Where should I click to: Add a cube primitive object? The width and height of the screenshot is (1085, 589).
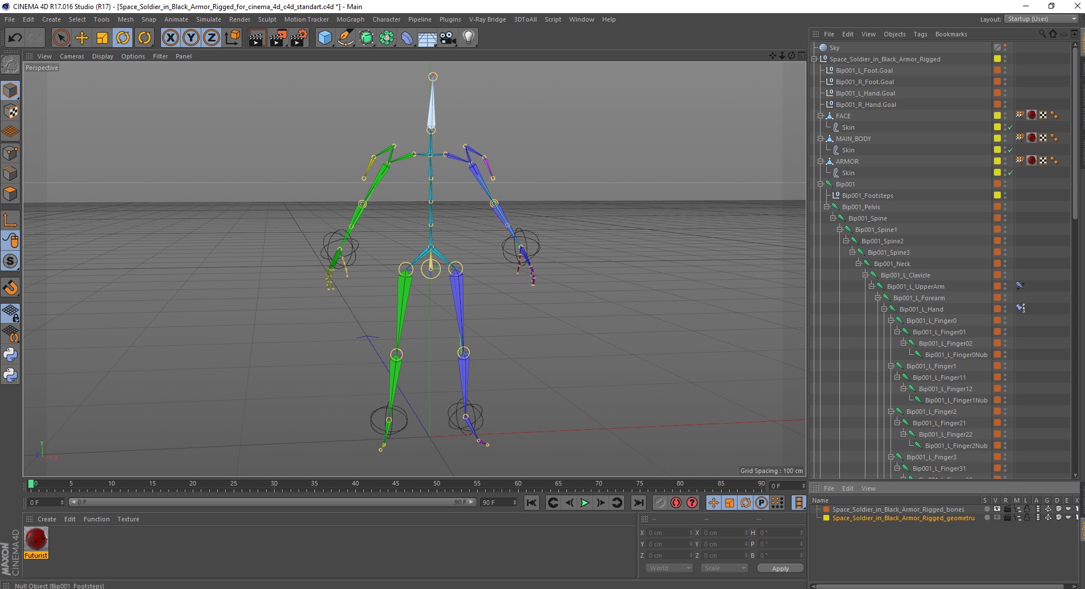(x=325, y=38)
